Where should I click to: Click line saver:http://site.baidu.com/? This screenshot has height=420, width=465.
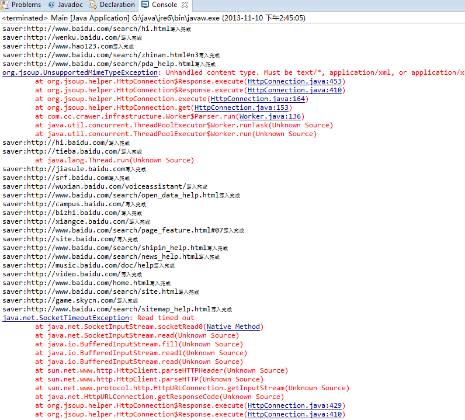(x=70, y=239)
